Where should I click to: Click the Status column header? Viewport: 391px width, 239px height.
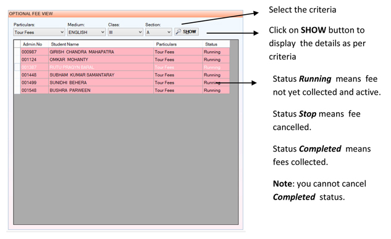(216, 44)
